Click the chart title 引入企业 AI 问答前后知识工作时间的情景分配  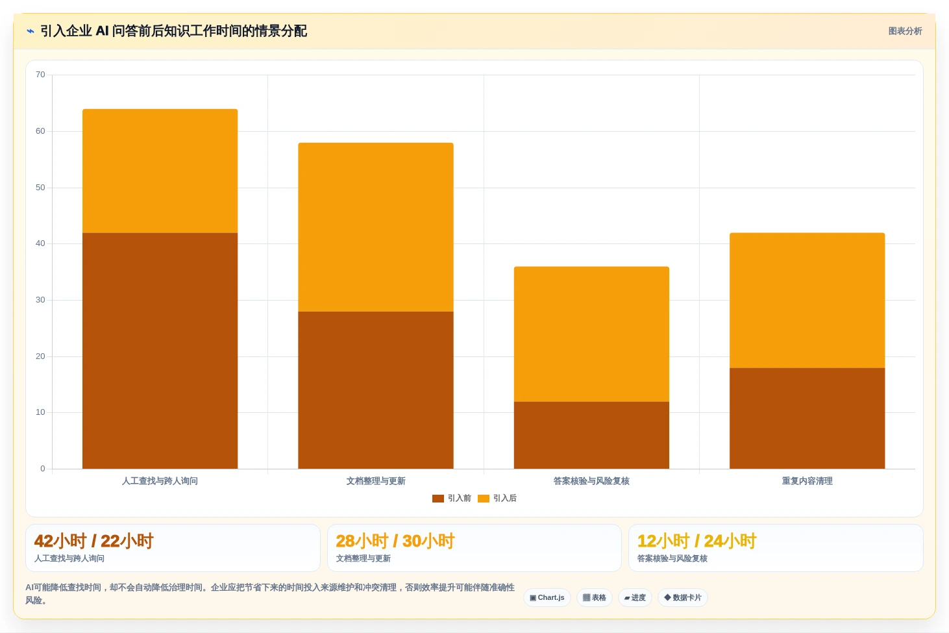click(173, 31)
